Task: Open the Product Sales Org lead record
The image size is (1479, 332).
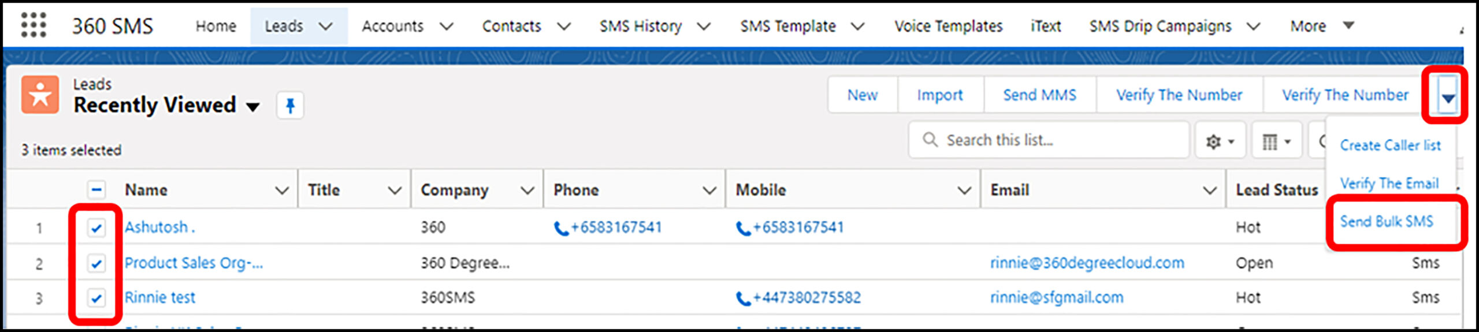Action: pos(194,263)
